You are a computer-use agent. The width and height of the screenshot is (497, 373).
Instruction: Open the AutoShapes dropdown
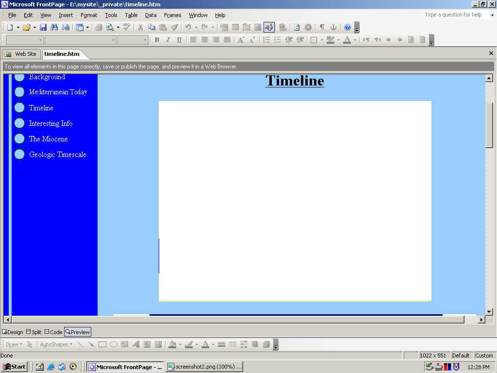pyautogui.click(x=56, y=344)
